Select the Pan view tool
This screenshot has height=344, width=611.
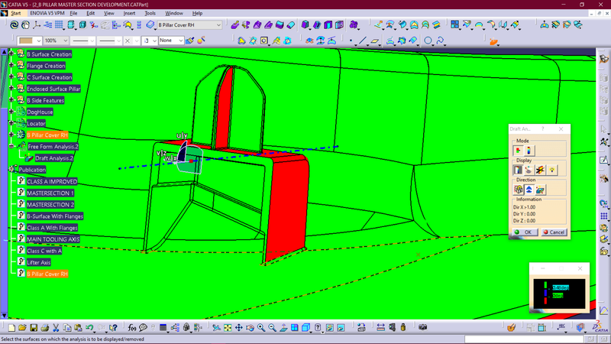[238, 328]
